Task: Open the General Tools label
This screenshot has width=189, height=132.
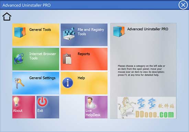Action: tap(40, 30)
